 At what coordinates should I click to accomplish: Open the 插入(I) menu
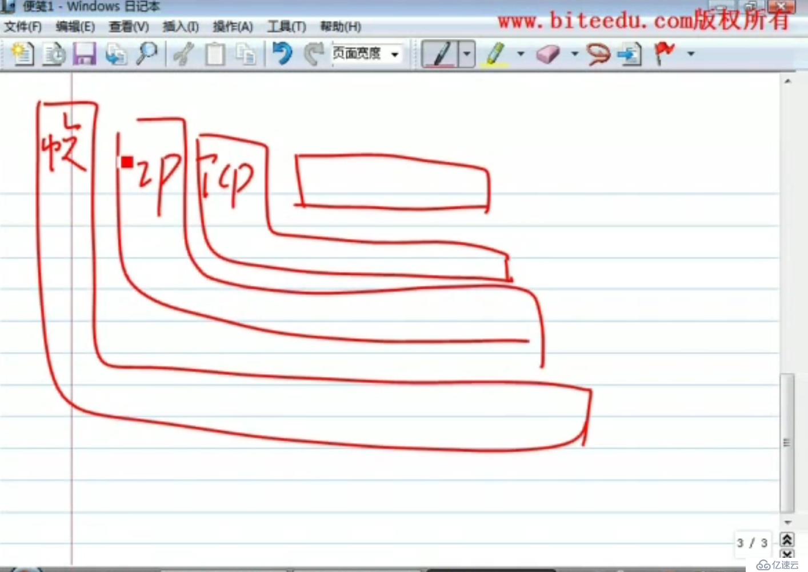tap(181, 26)
